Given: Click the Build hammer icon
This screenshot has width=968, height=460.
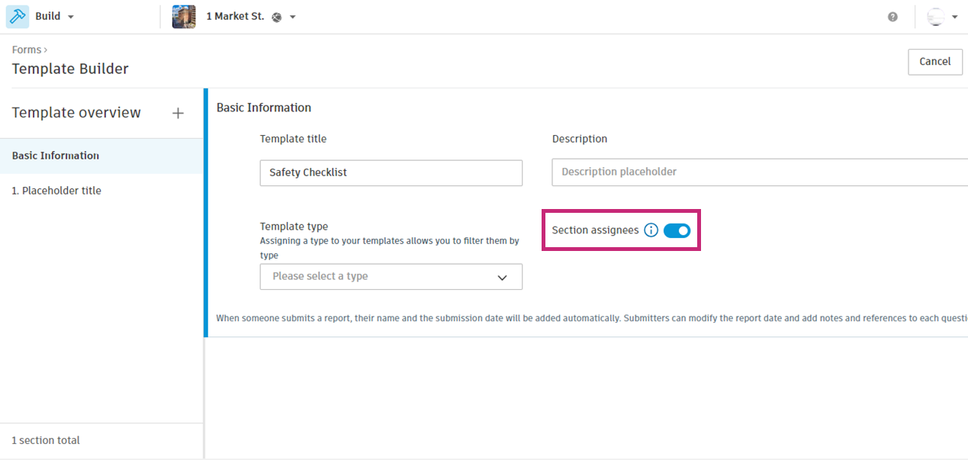Looking at the screenshot, I should click(18, 17).
